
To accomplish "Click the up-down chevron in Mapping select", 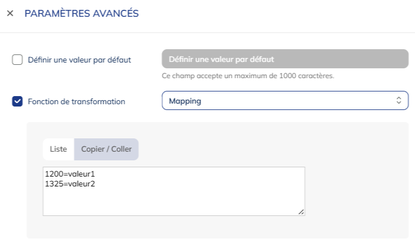I will point(398,101).
